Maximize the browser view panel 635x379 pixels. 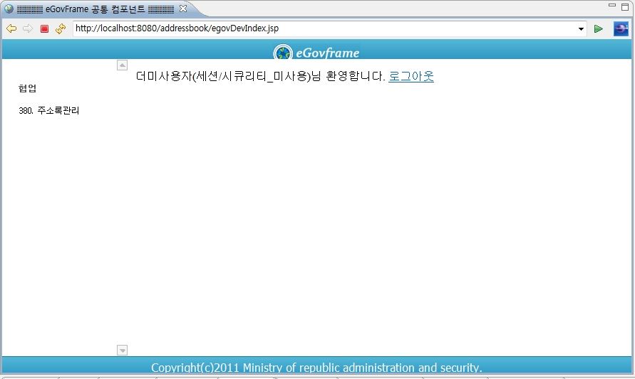625,6
